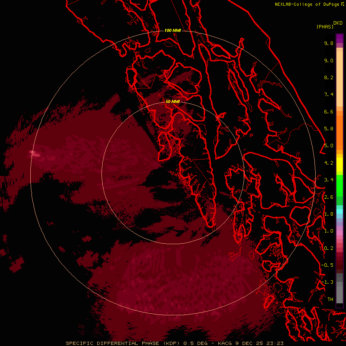This screenshot has height=346, width=346.
Task: Click the 5.8 scale value
Action: pyautogui.click(x=329, y=129)
